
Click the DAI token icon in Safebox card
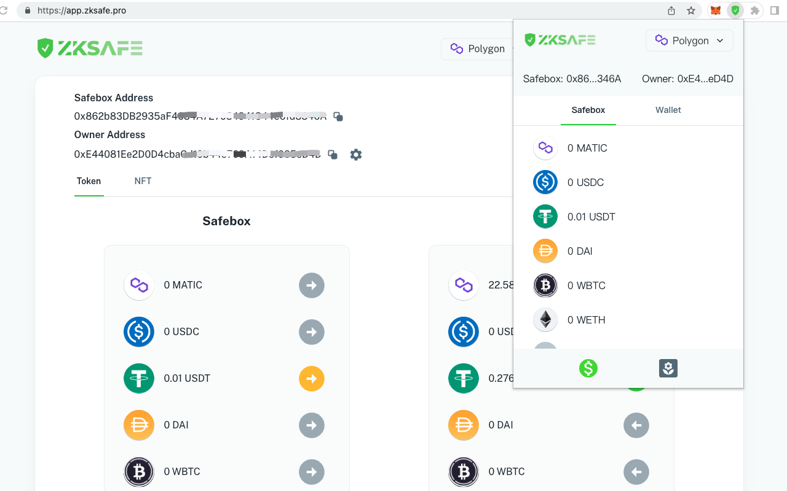(x=139, y=425)
